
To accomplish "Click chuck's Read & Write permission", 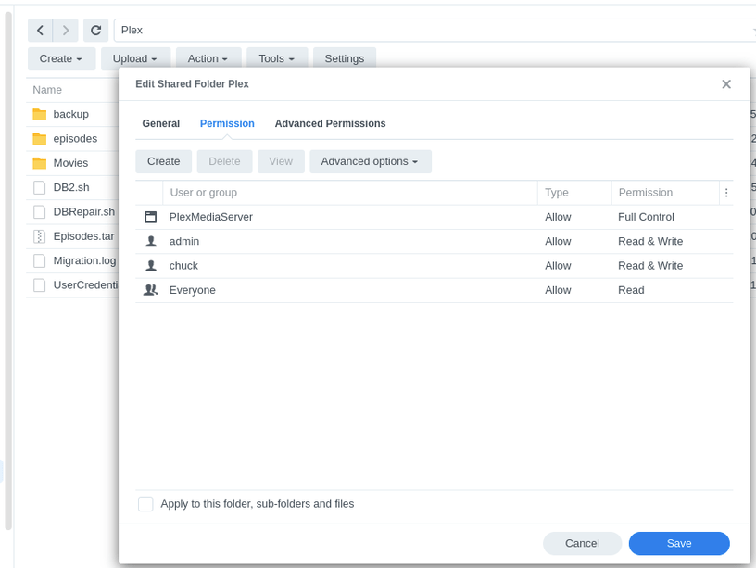I will (650, 266).
